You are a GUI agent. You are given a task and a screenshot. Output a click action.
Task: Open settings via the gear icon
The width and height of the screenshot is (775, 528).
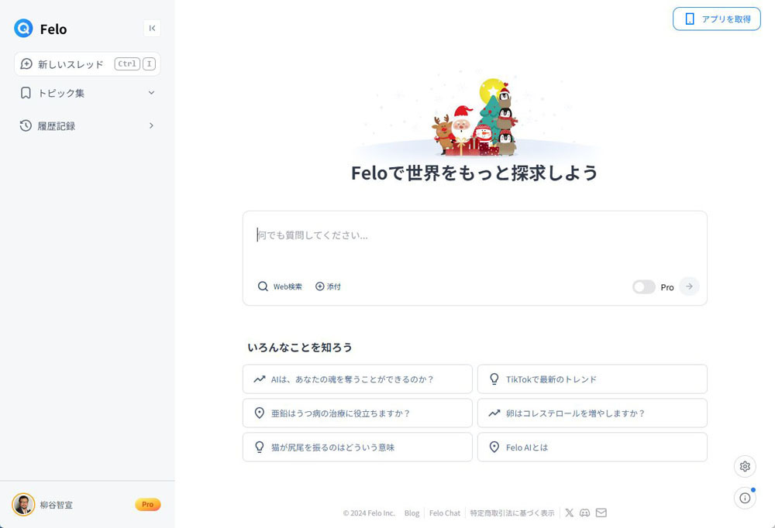745,467
